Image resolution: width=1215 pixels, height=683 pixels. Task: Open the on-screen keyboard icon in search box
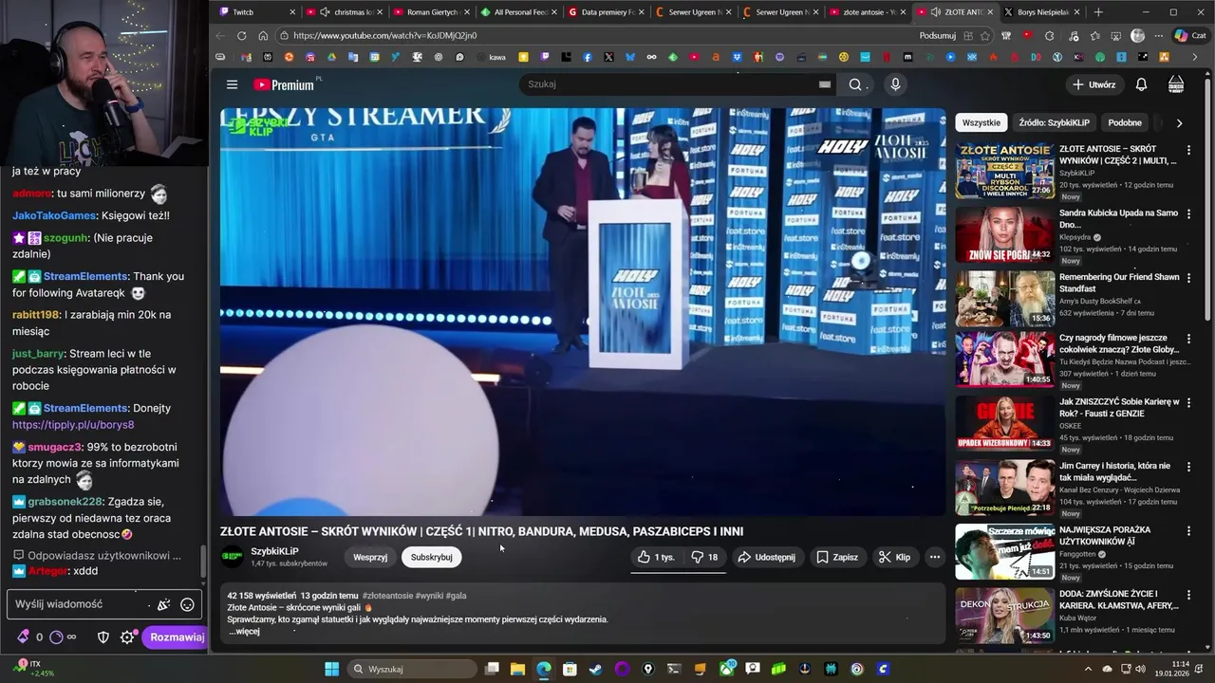[825, 84]
